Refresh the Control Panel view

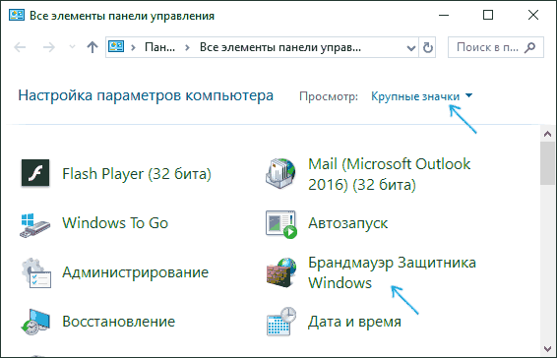(x=428, y=47)
